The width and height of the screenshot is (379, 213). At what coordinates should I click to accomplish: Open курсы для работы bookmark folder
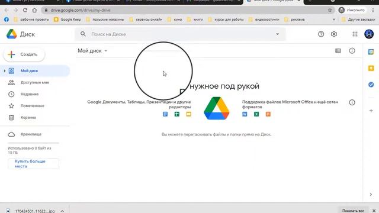226,20
